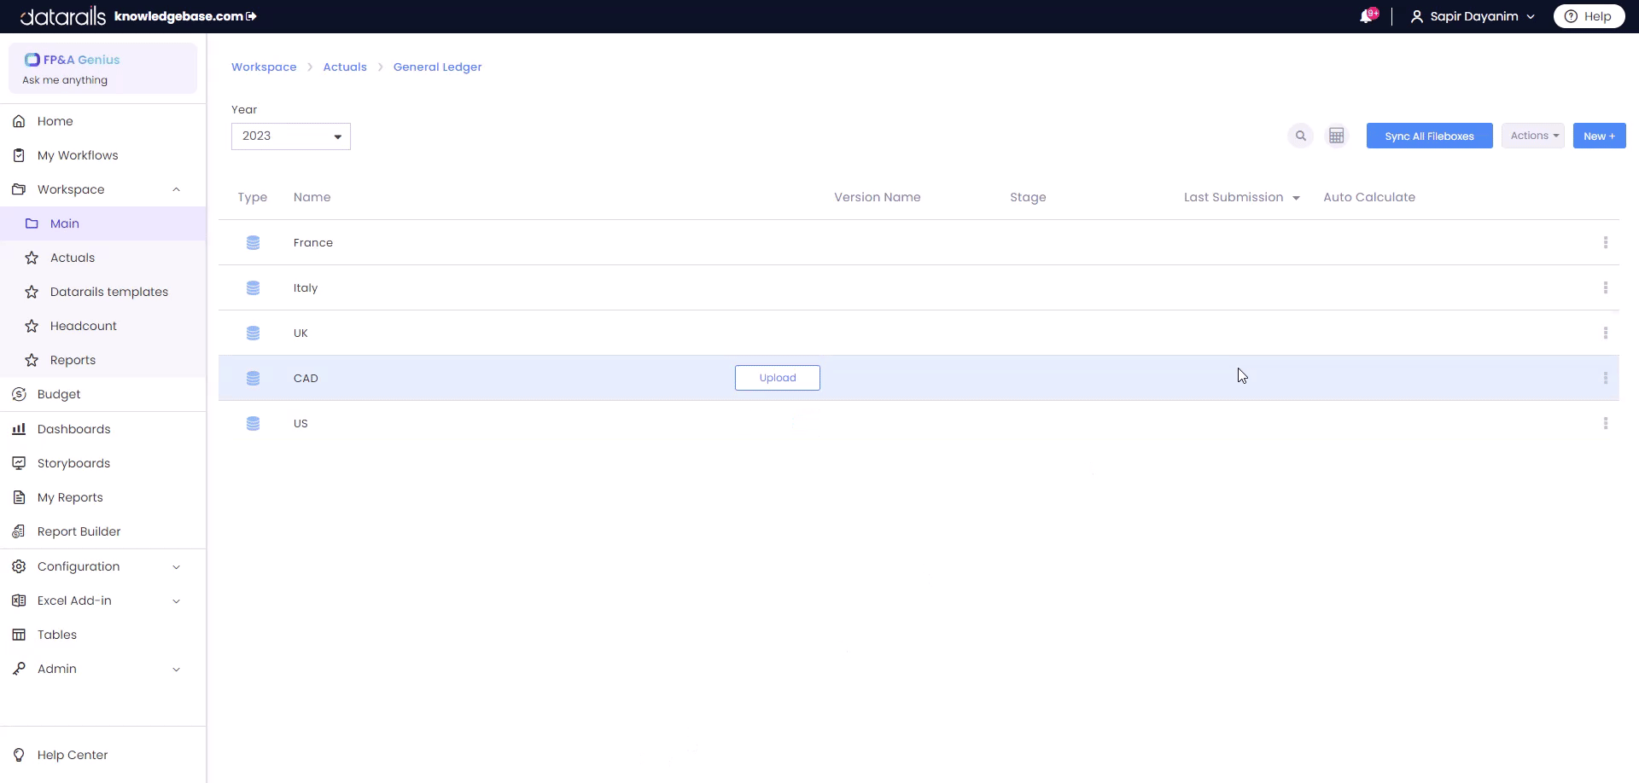Click the filebox database icon next to France
Image resolution: width=1639 pixels, height=783 pixels.
coord(253,242)
